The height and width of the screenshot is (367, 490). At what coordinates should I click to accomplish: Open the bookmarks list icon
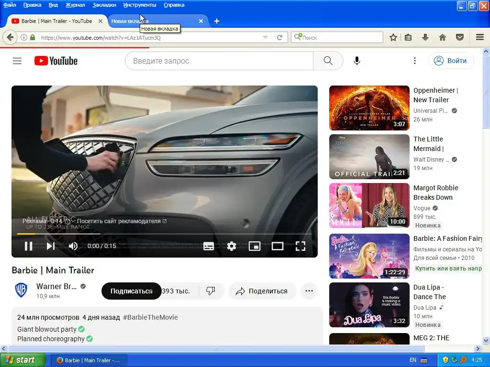pos(408,37)
